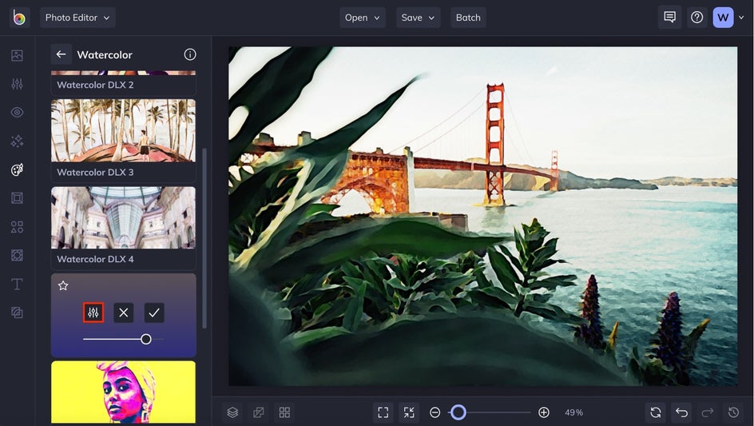754x426 pixels.
Task: Select the Artsy palette sidebar tool
Action: point(17,169)
